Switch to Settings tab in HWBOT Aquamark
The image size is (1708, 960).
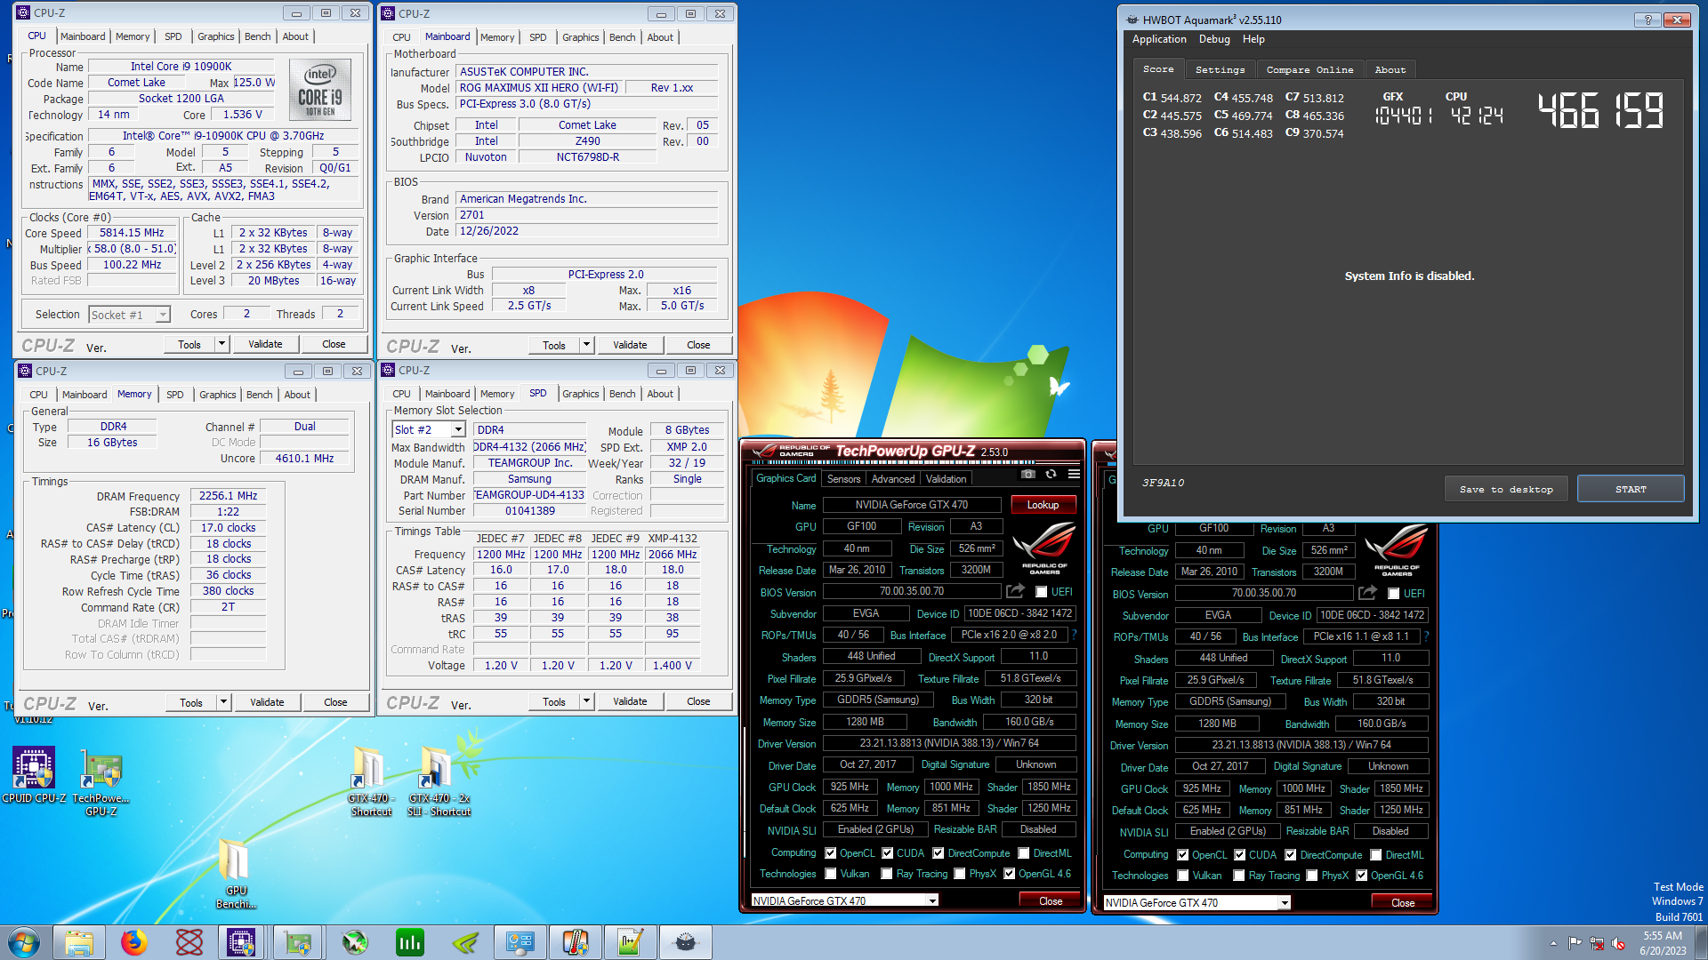point(1220,69)
